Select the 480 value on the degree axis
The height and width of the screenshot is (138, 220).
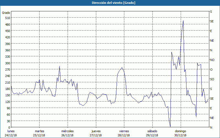click(x=8, y=25)
